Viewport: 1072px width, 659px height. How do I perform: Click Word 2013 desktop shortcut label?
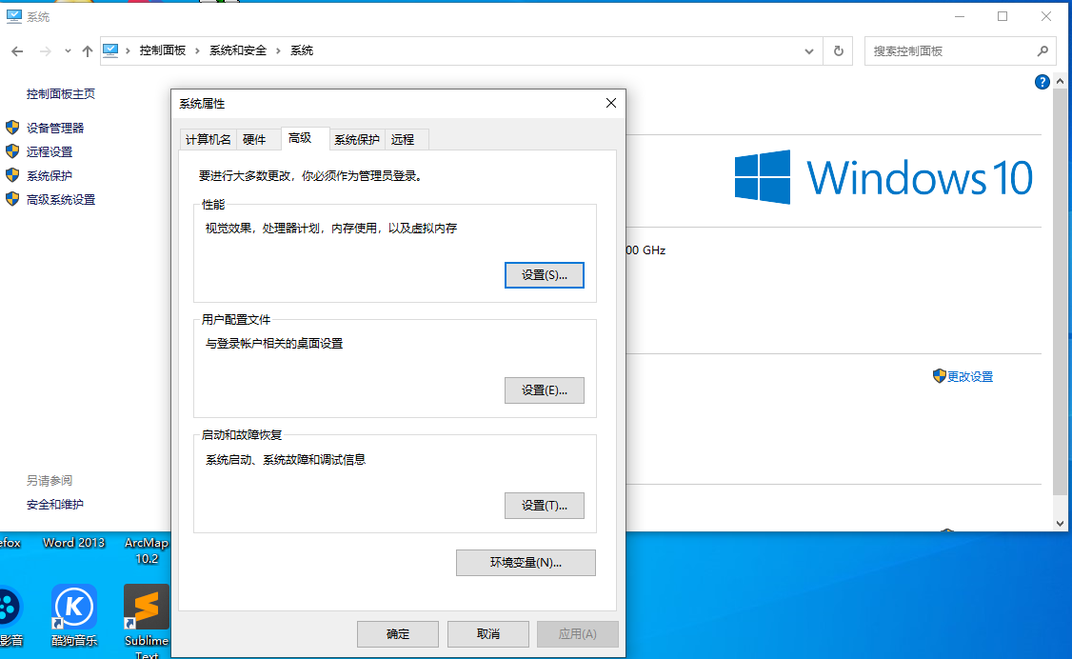[74, 543]
